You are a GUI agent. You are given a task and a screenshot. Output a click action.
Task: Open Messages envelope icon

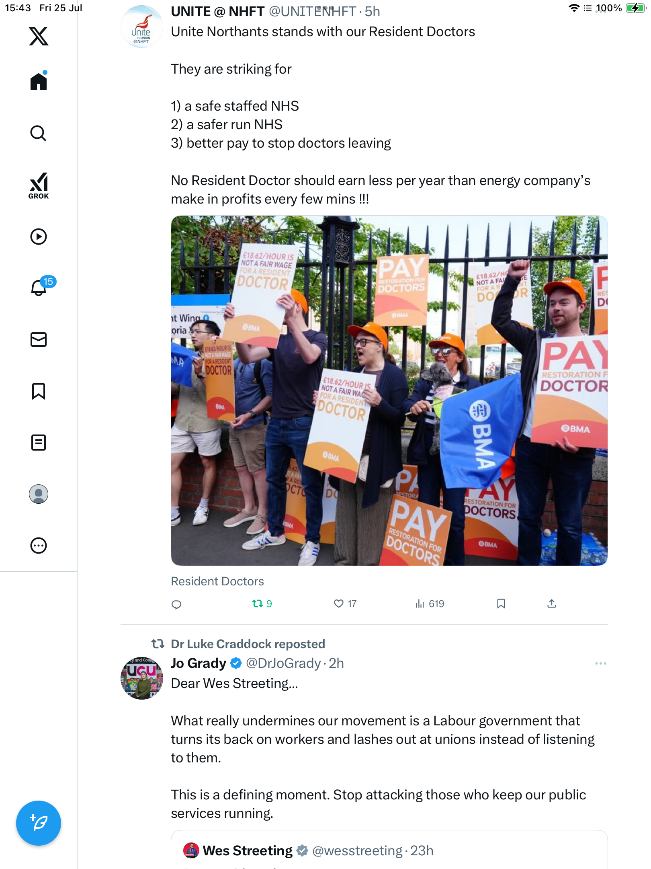point(39,340)
